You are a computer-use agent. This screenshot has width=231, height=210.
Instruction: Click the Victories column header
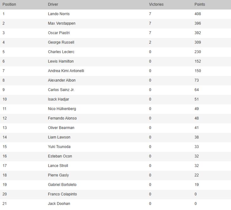tap(156, 4)
